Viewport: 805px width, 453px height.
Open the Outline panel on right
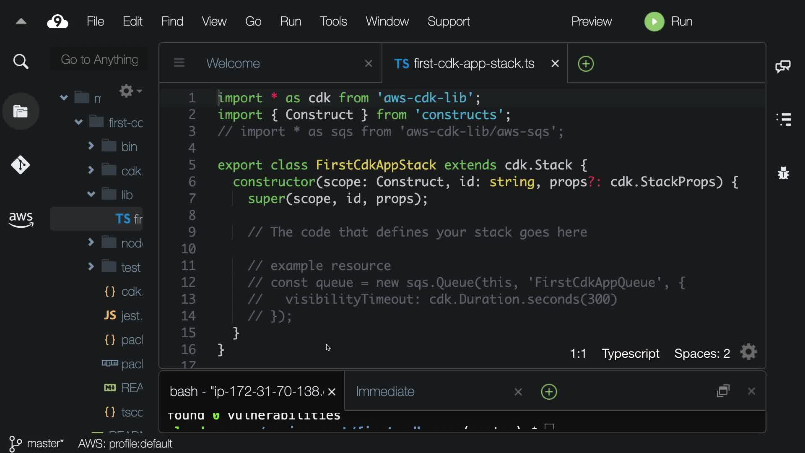tap(784, 120)
